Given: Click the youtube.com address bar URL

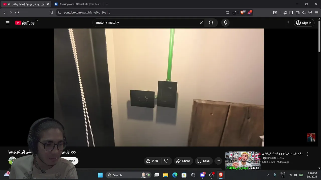Looking at the screenshot, I should click(87, 12).
